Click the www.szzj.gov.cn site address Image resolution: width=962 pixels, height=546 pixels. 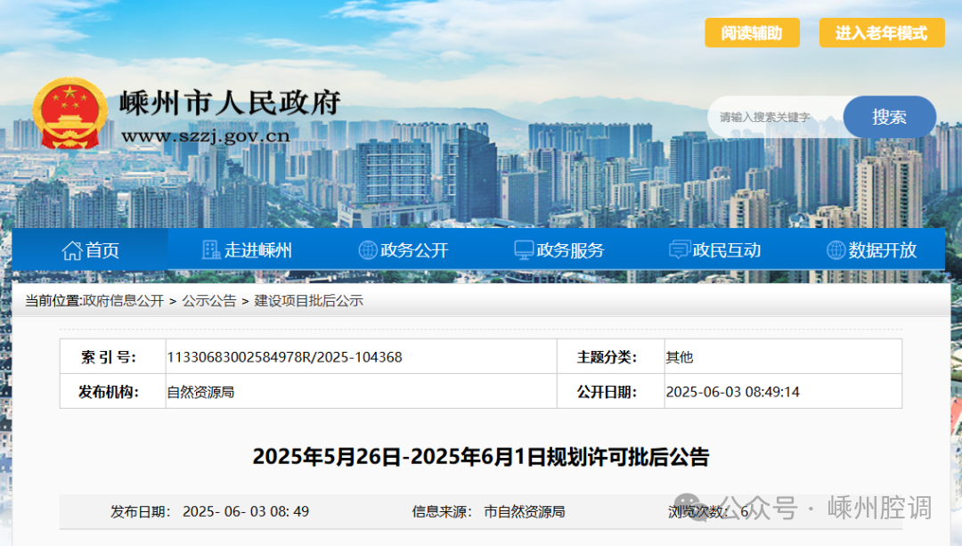click(x=205, y=136)
